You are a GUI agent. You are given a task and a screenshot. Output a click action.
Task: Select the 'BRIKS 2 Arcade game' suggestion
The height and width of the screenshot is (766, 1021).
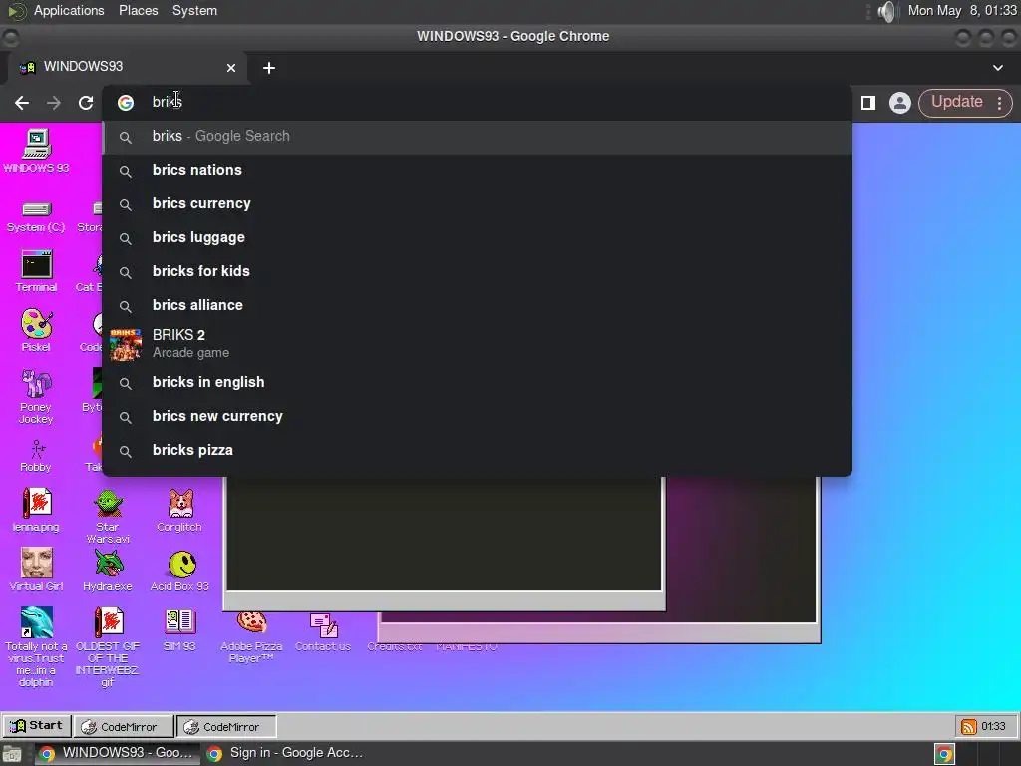pos(477,344)
